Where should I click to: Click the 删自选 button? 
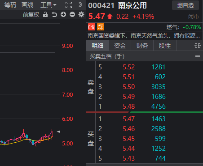pos(185,5)
